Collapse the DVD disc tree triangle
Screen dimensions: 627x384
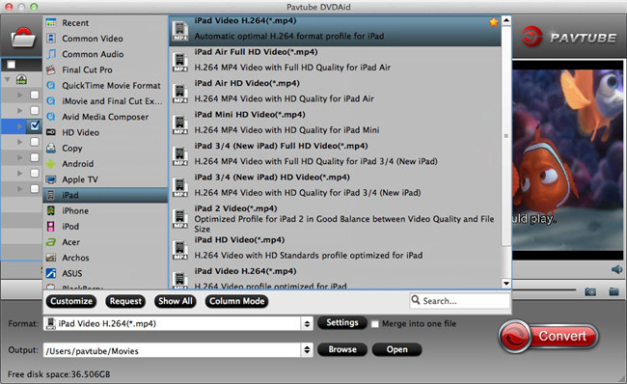7,80
